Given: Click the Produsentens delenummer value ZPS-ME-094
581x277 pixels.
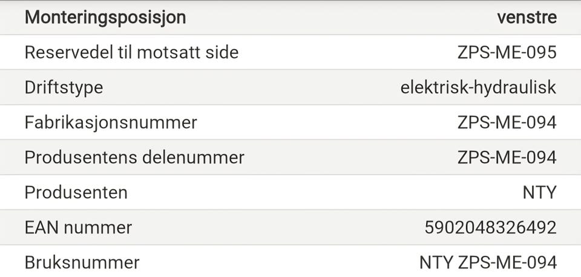Looking at the screenshot, I should 507,158.
